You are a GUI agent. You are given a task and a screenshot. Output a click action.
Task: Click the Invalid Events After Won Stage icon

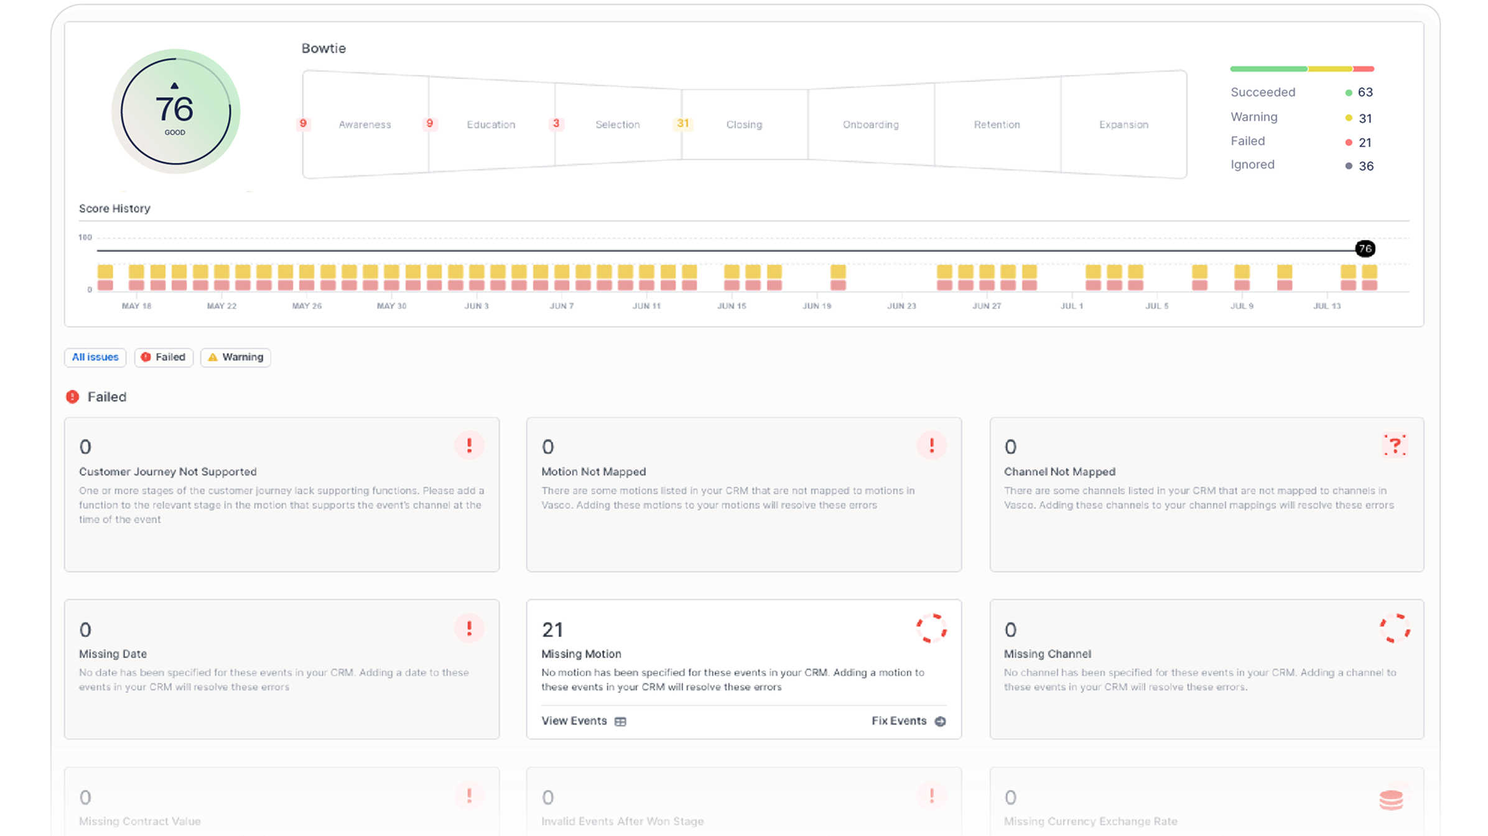pos(931,796)
